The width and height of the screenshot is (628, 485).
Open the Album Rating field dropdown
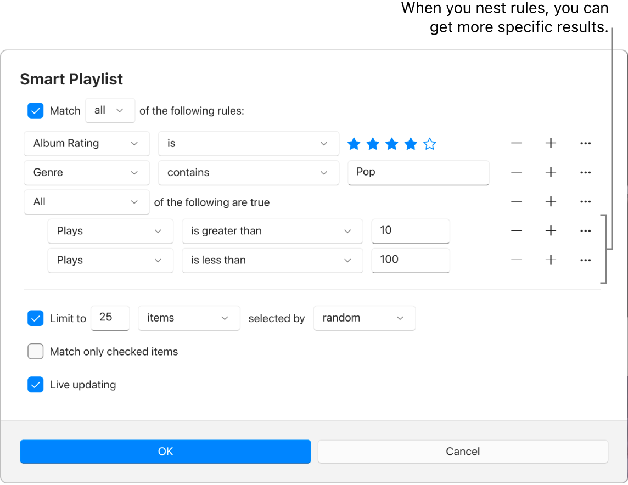click(x=87, y=143)
